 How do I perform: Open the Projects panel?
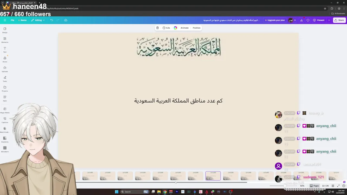5,89
